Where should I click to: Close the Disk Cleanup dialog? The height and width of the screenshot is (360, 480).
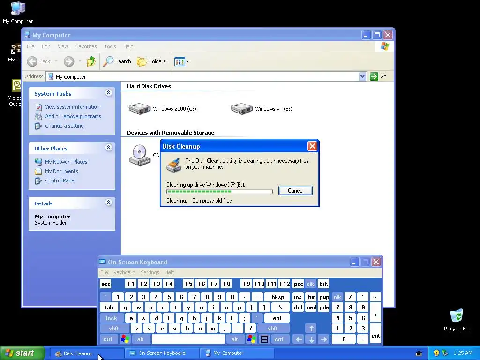tap(312, 146)
